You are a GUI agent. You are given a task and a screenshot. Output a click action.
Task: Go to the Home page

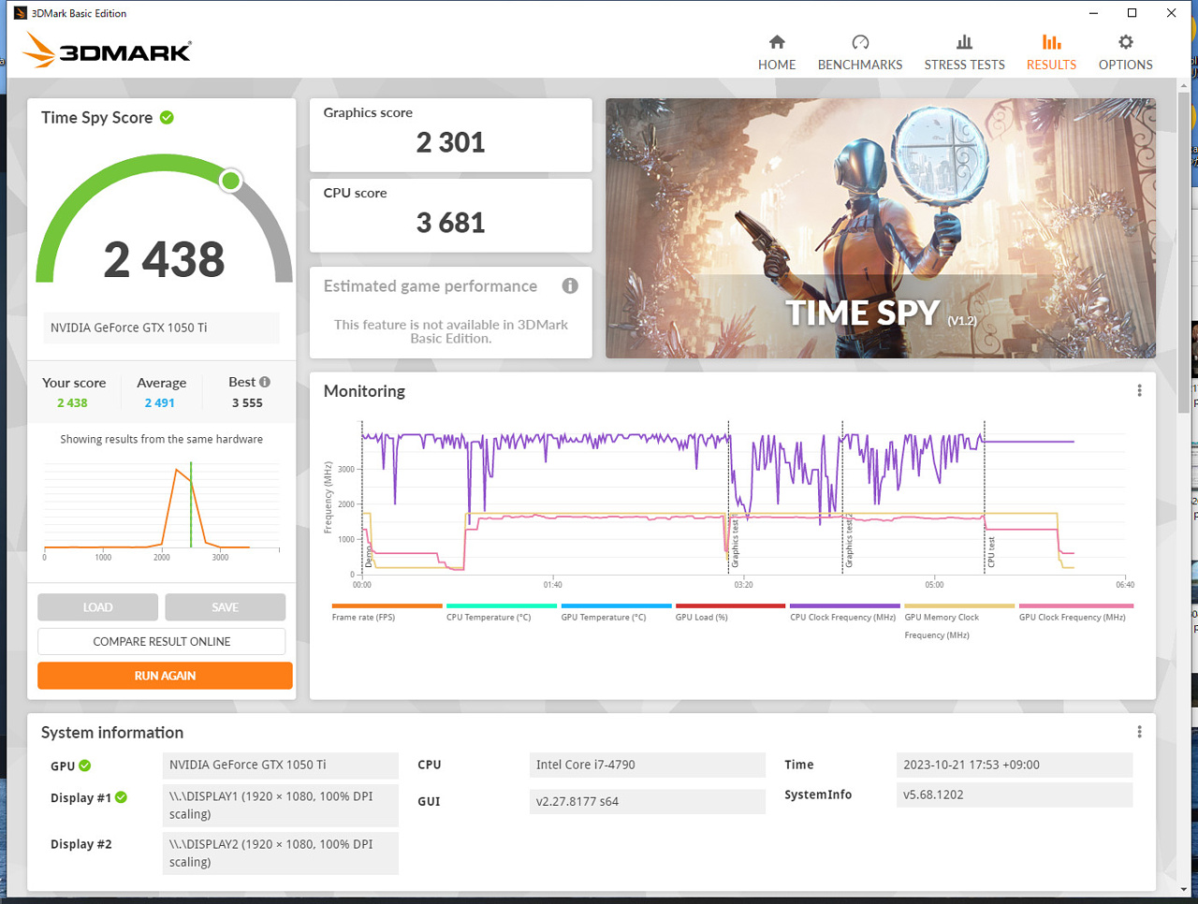pos(777,52)
